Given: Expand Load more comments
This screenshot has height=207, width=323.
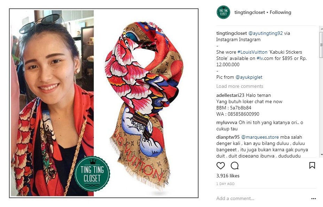Looking at the screenshot, I should 240,86.
